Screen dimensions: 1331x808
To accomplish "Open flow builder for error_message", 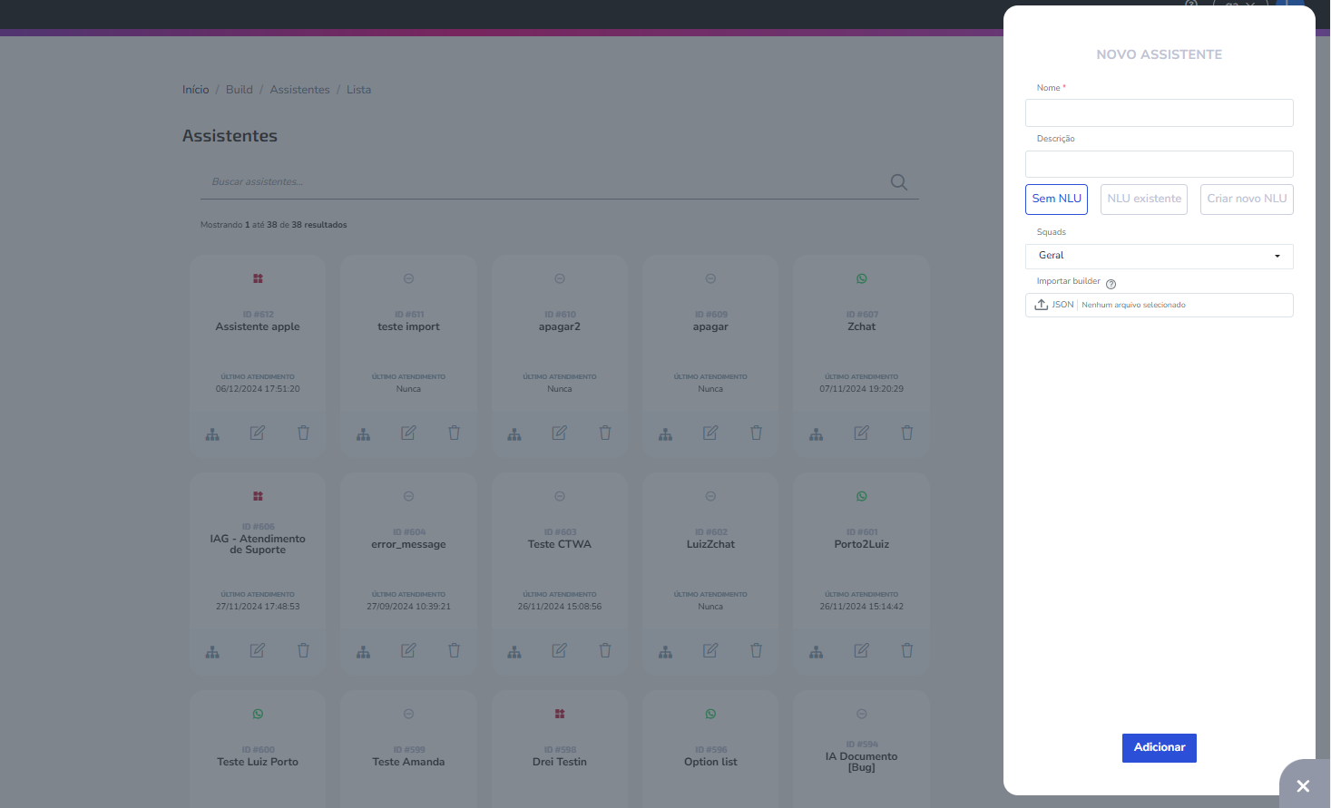I will [x=363, y=652].
